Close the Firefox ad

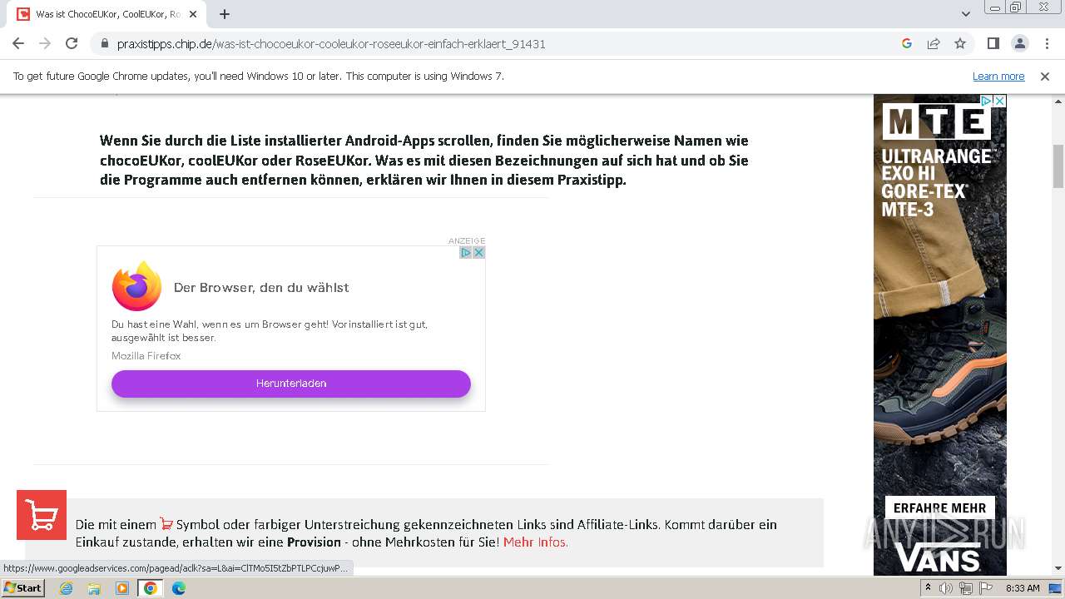(x=478, y=252)
